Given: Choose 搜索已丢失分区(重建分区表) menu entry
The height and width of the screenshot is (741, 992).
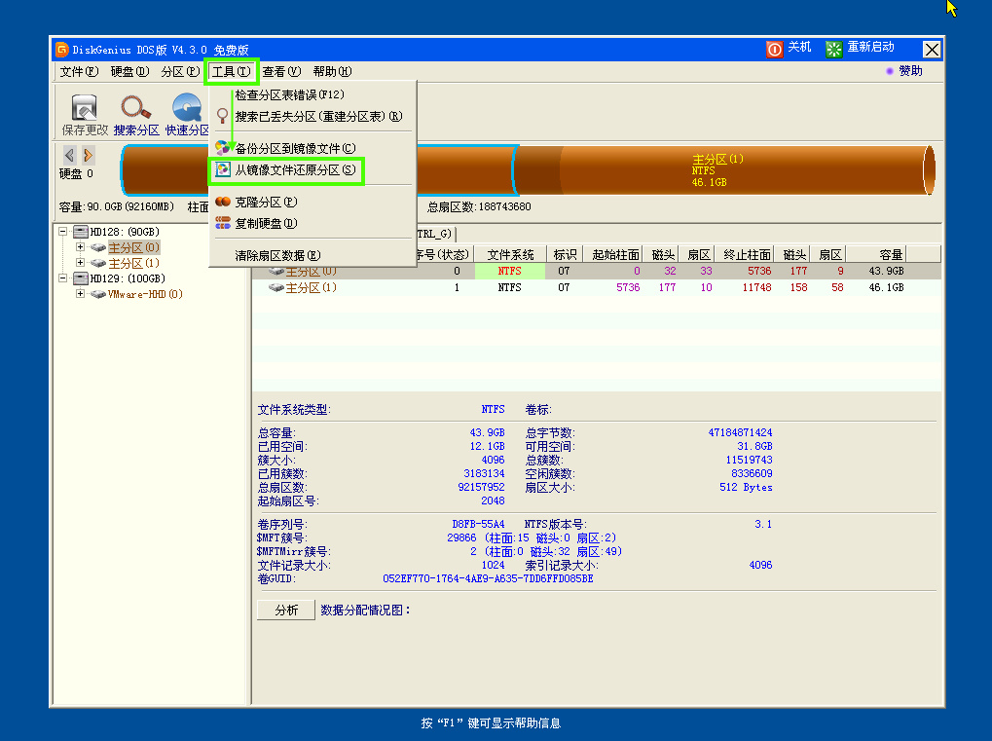Looking at the screenshot, I should click(x=312, y=117).
